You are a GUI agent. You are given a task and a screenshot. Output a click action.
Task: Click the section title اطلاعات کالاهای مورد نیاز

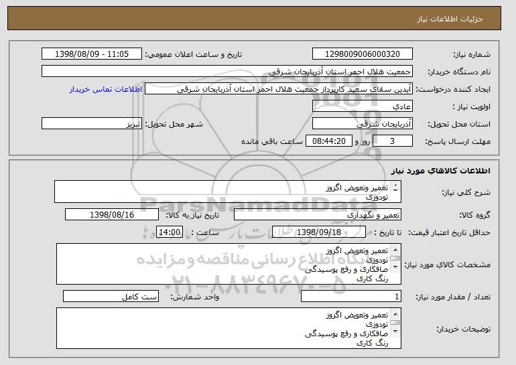(441, 171)
